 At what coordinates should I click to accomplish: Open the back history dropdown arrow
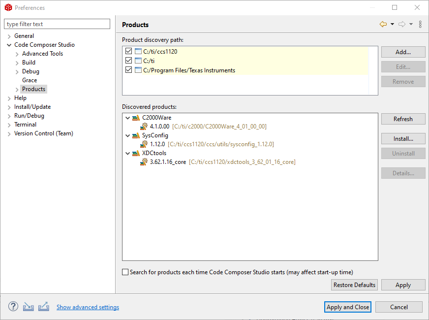392,24
